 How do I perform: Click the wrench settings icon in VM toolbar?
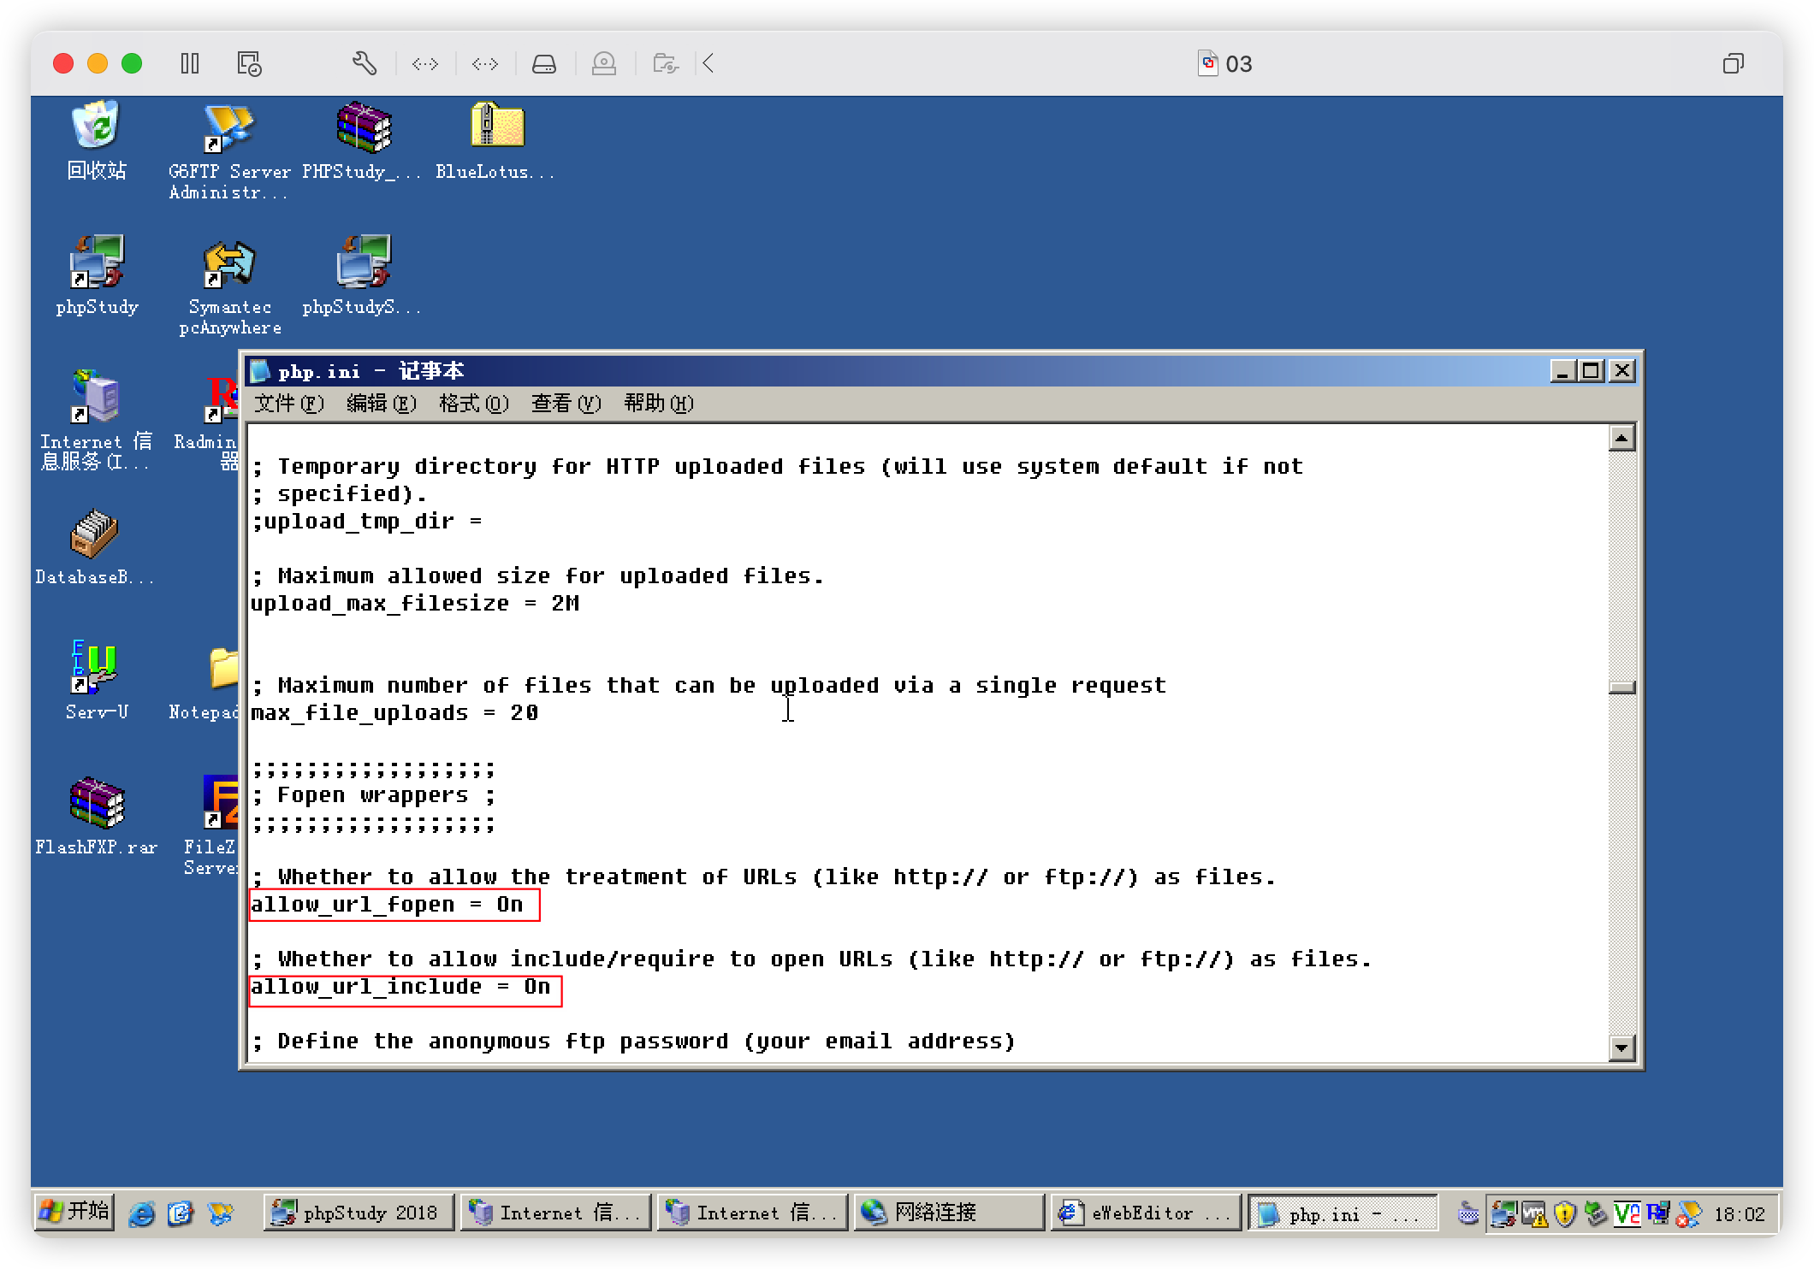[364, 63]
